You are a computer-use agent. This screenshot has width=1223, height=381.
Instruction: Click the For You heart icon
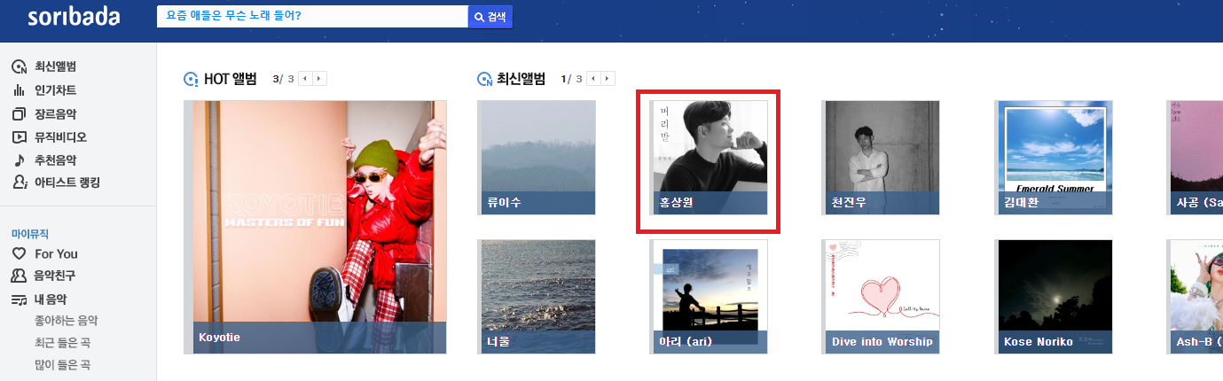[x=19, y=253]
